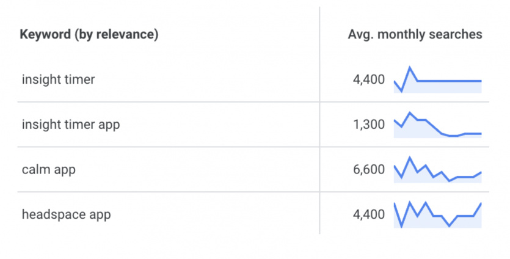Select the 'headspace app' keyword

[x=67, y=215]
